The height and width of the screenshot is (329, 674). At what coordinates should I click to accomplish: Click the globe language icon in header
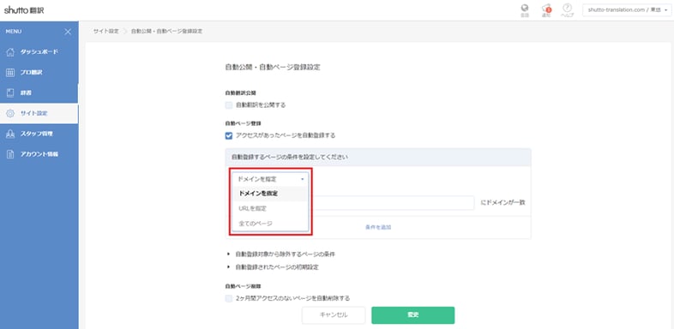coord(525,9)
